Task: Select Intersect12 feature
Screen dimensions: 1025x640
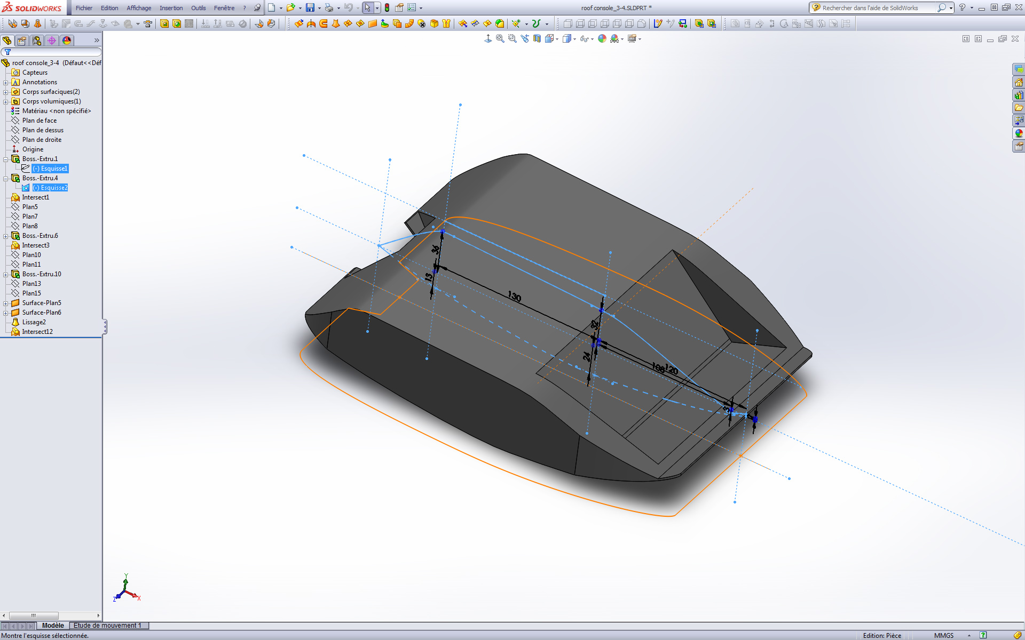Action: [x=37, y=332]
